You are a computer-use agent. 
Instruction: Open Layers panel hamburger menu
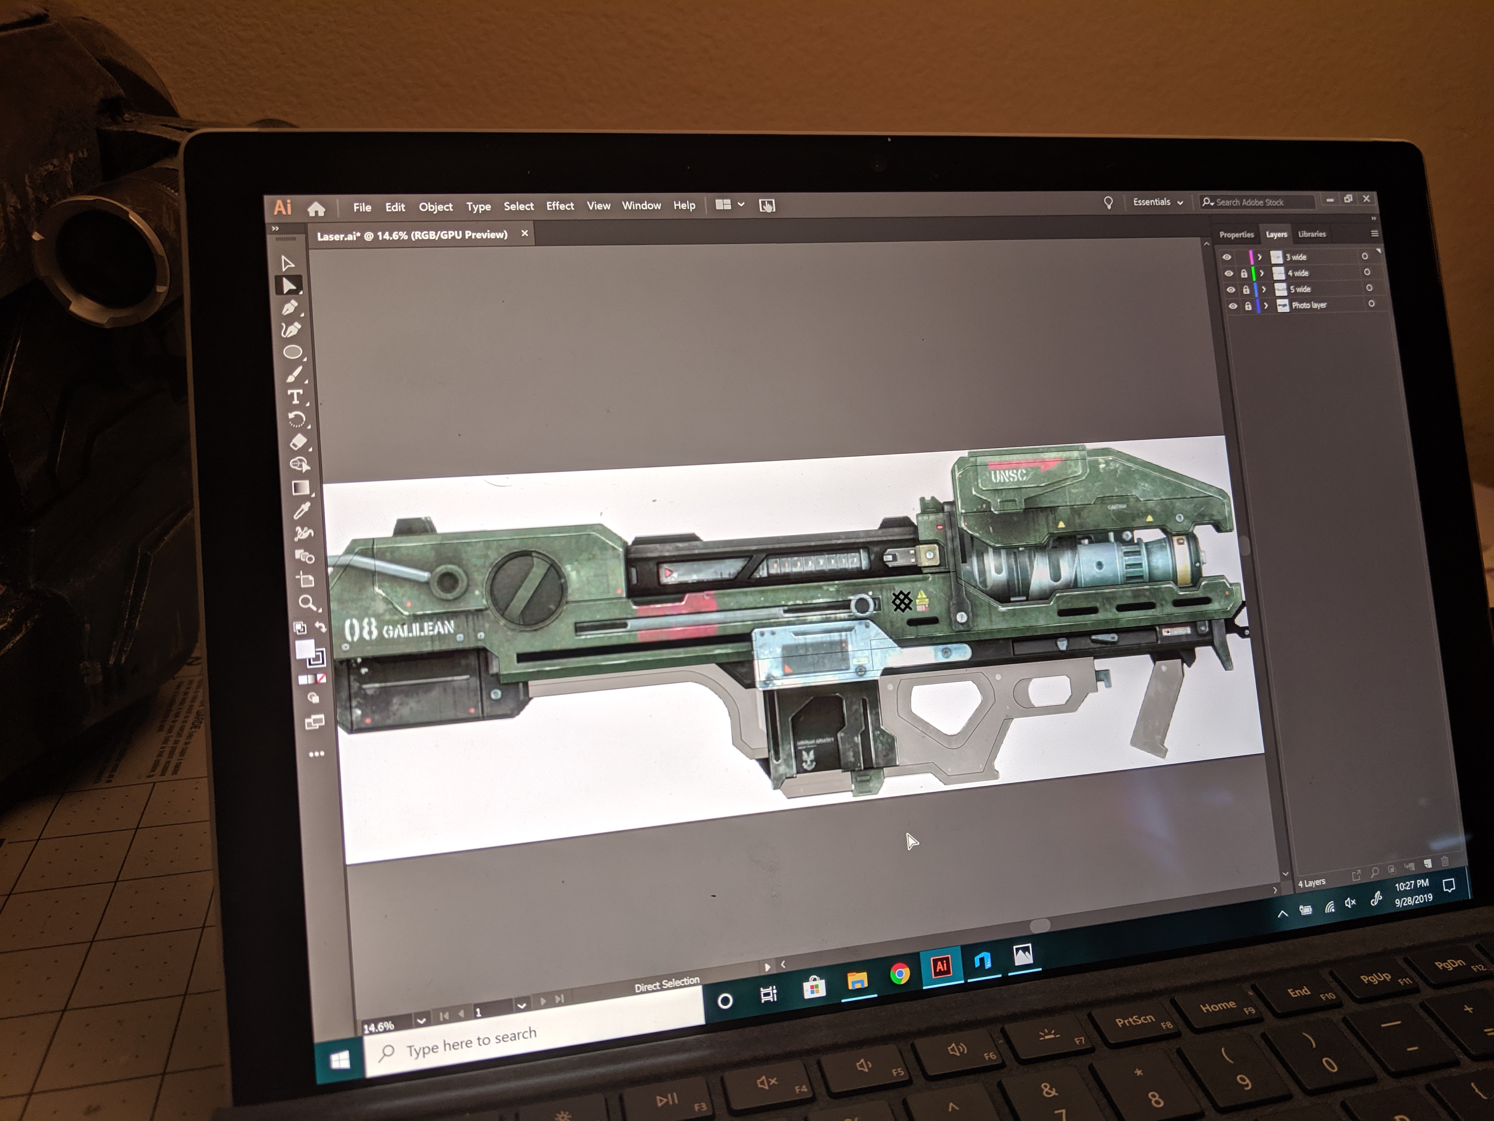1374,233
